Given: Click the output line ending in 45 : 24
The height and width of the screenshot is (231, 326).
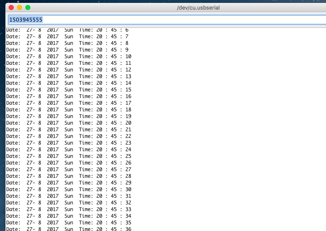Looking at the screenshot, I should [x=69, y=150].
